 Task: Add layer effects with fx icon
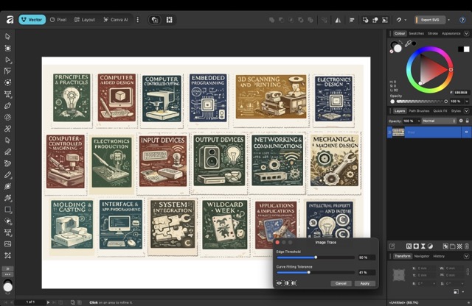coord(409,246)
